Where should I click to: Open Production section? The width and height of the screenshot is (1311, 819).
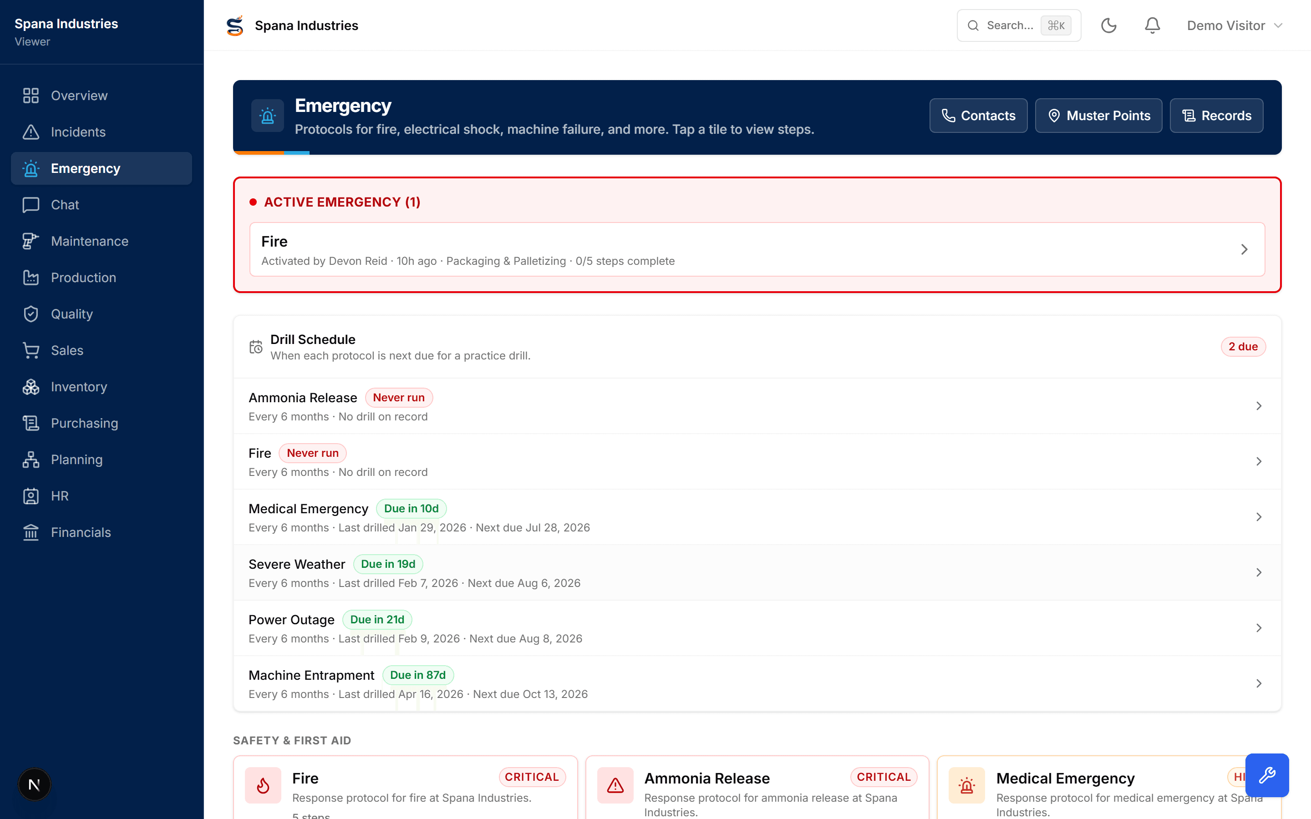(102, 278)
